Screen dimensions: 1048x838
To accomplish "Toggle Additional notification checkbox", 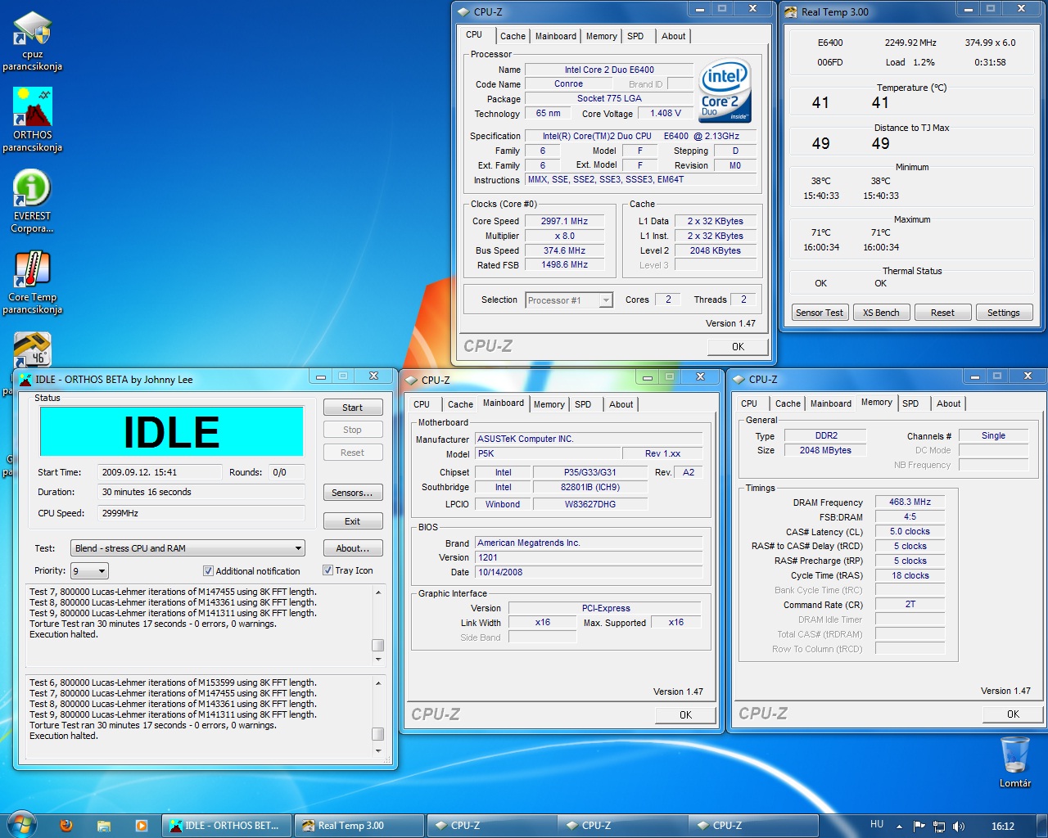I will click(208, 571).
